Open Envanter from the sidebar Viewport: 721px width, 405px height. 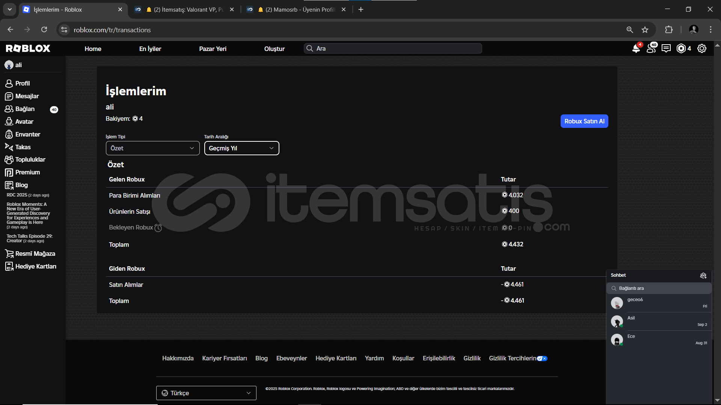[x=23, y=134]
